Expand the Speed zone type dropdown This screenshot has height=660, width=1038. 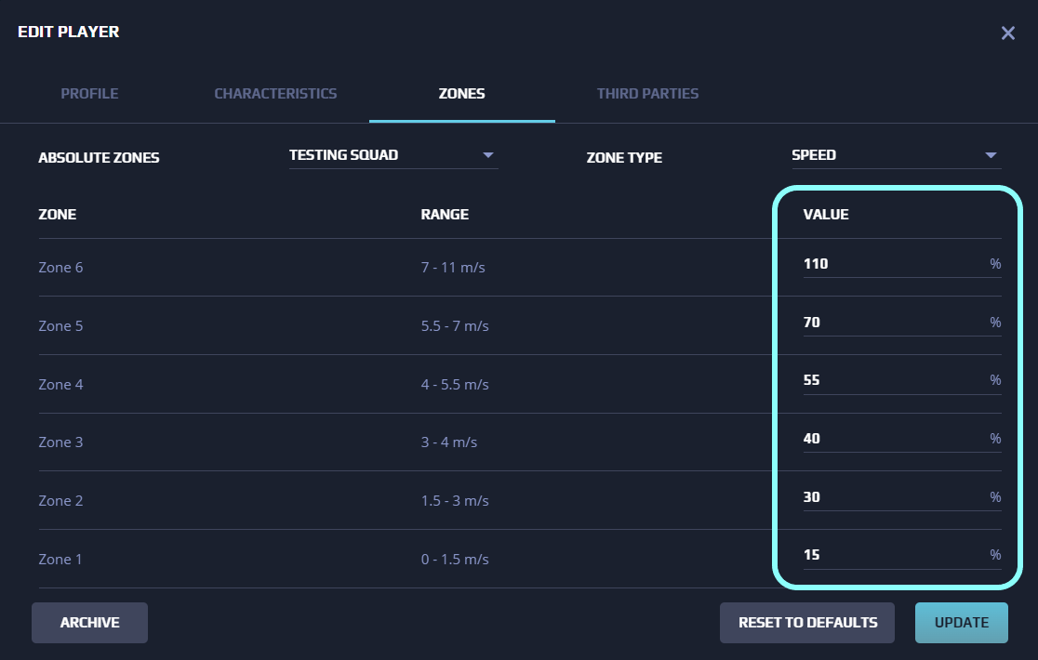(x=896, y=155)
